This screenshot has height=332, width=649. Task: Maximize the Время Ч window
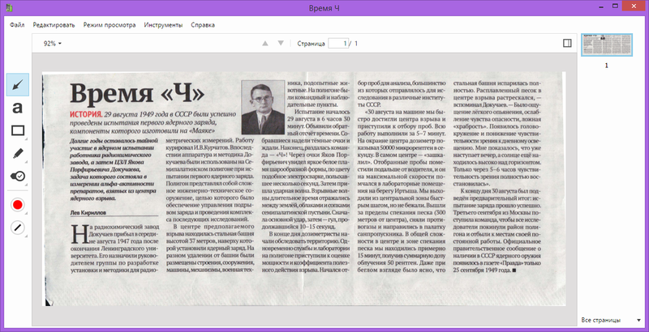[616, 6]
